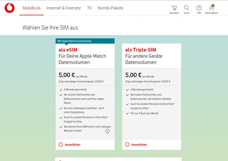Open the TV menu
This screenshot has height=161, width=228.
[89, 8]
